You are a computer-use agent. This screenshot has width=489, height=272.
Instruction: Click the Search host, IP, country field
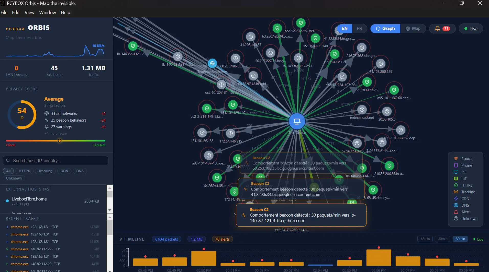tap(55, 161)
